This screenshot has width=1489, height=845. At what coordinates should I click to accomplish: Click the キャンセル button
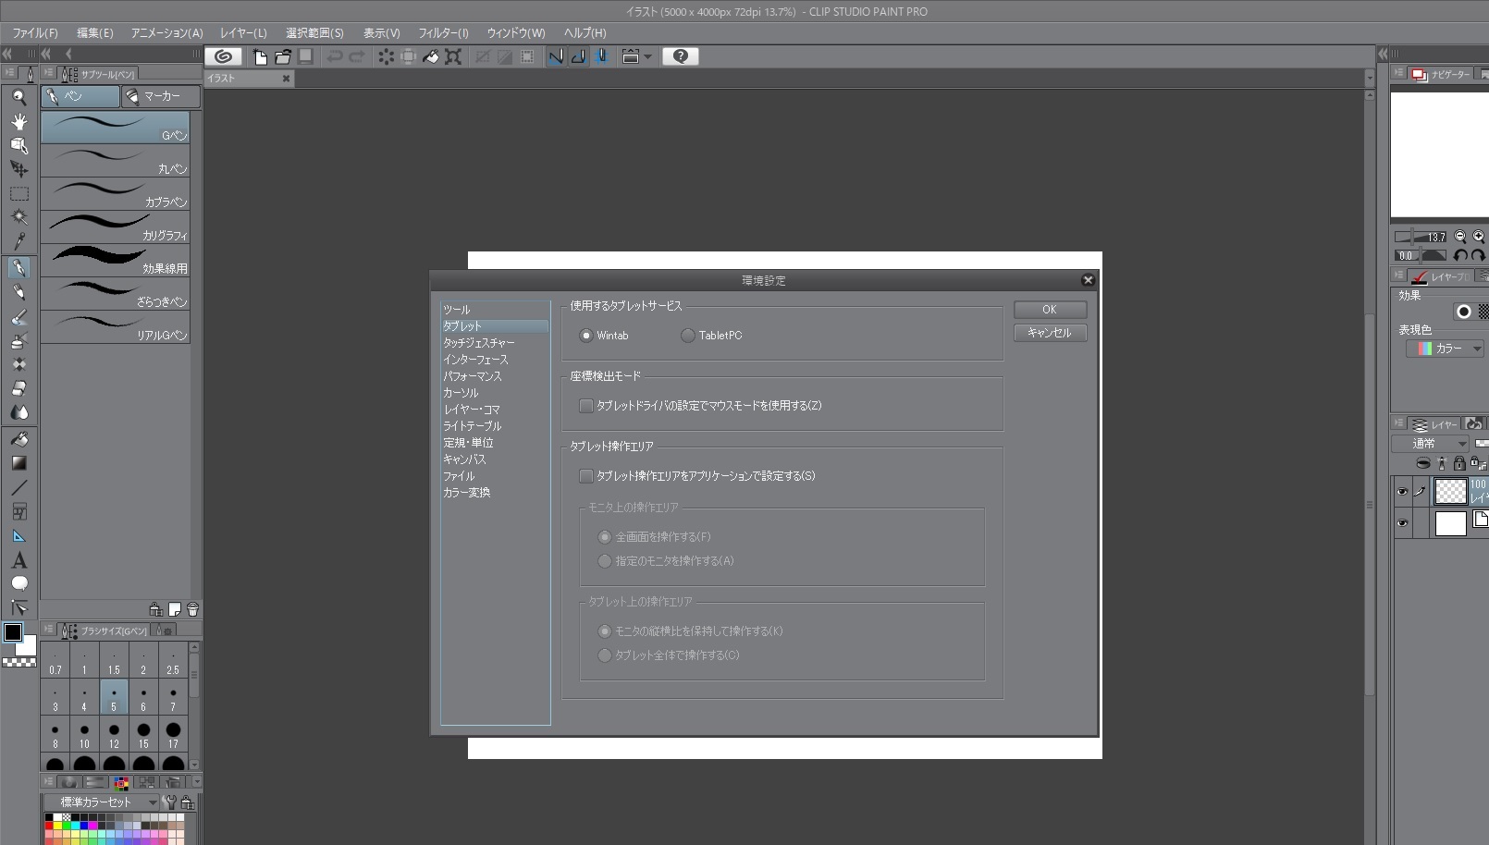pos(1050,333)
